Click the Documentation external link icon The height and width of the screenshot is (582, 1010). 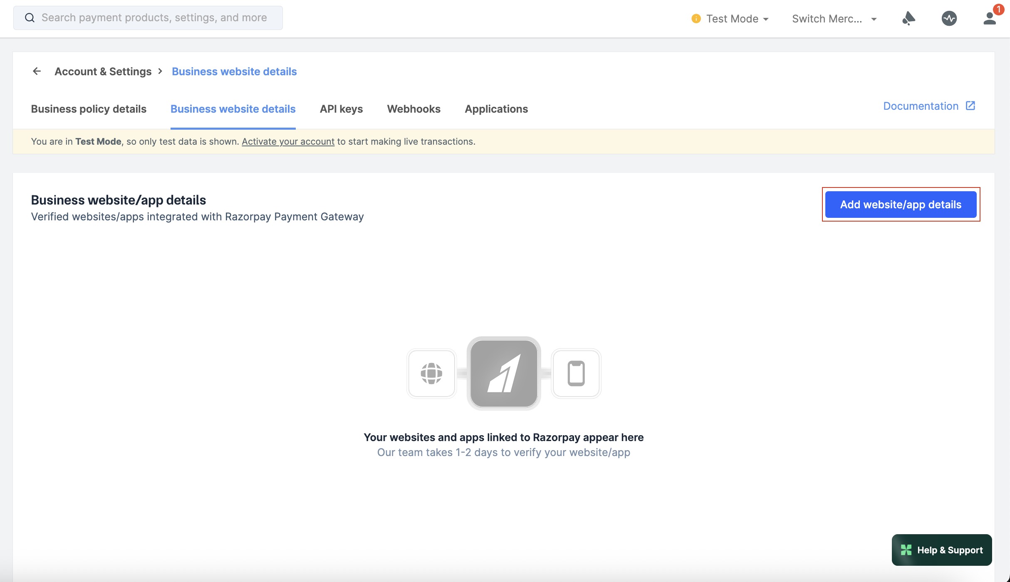(x=970, y=106)
